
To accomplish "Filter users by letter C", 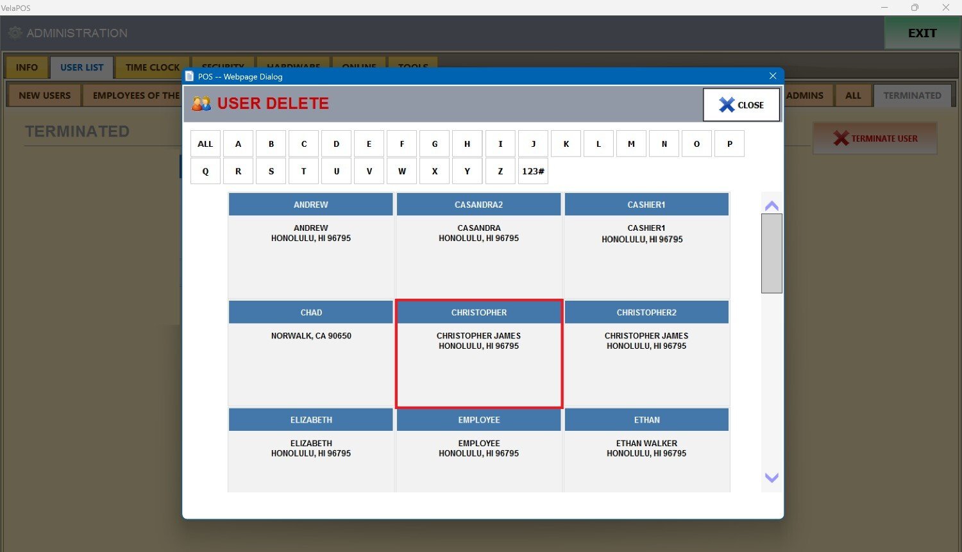I will coord(304,144).
